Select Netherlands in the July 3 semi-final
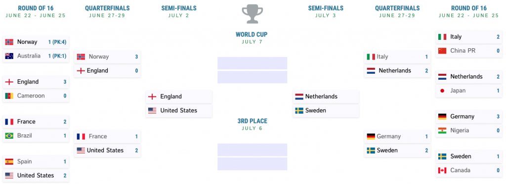Screen dimensions: 506x185 point(326,96)
